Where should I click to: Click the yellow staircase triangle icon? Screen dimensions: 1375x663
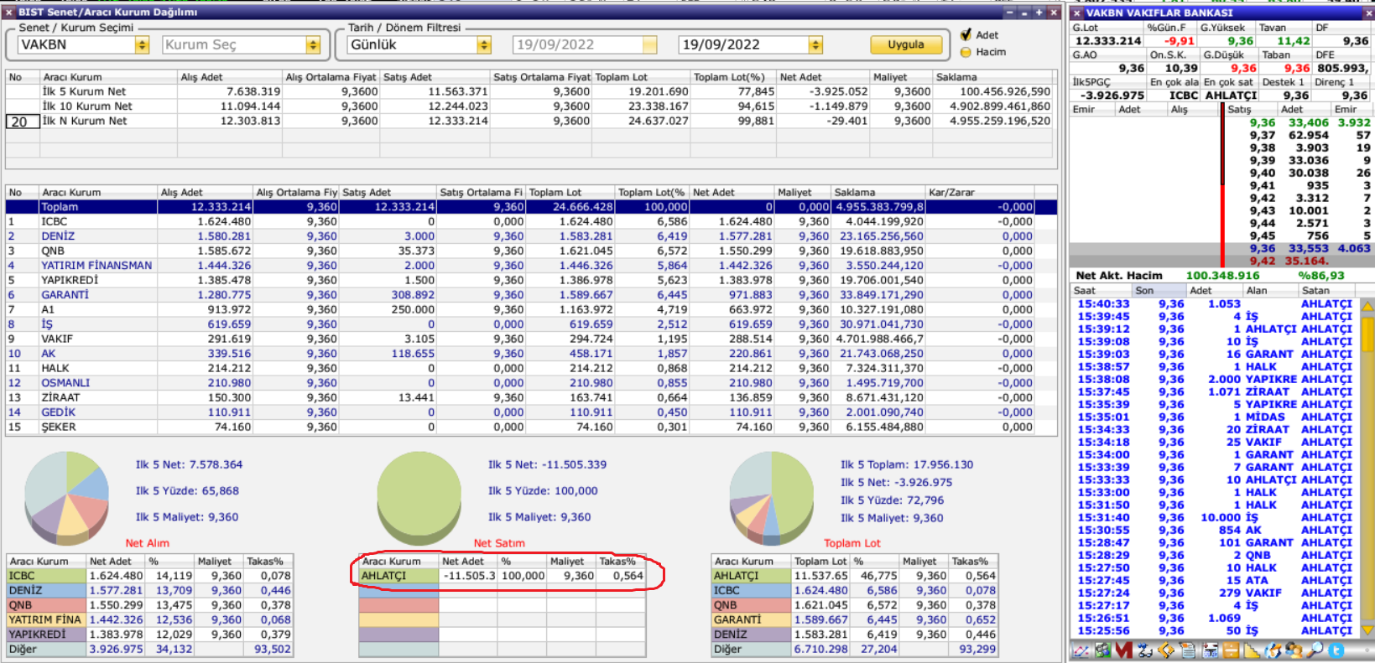[1252, 650]
